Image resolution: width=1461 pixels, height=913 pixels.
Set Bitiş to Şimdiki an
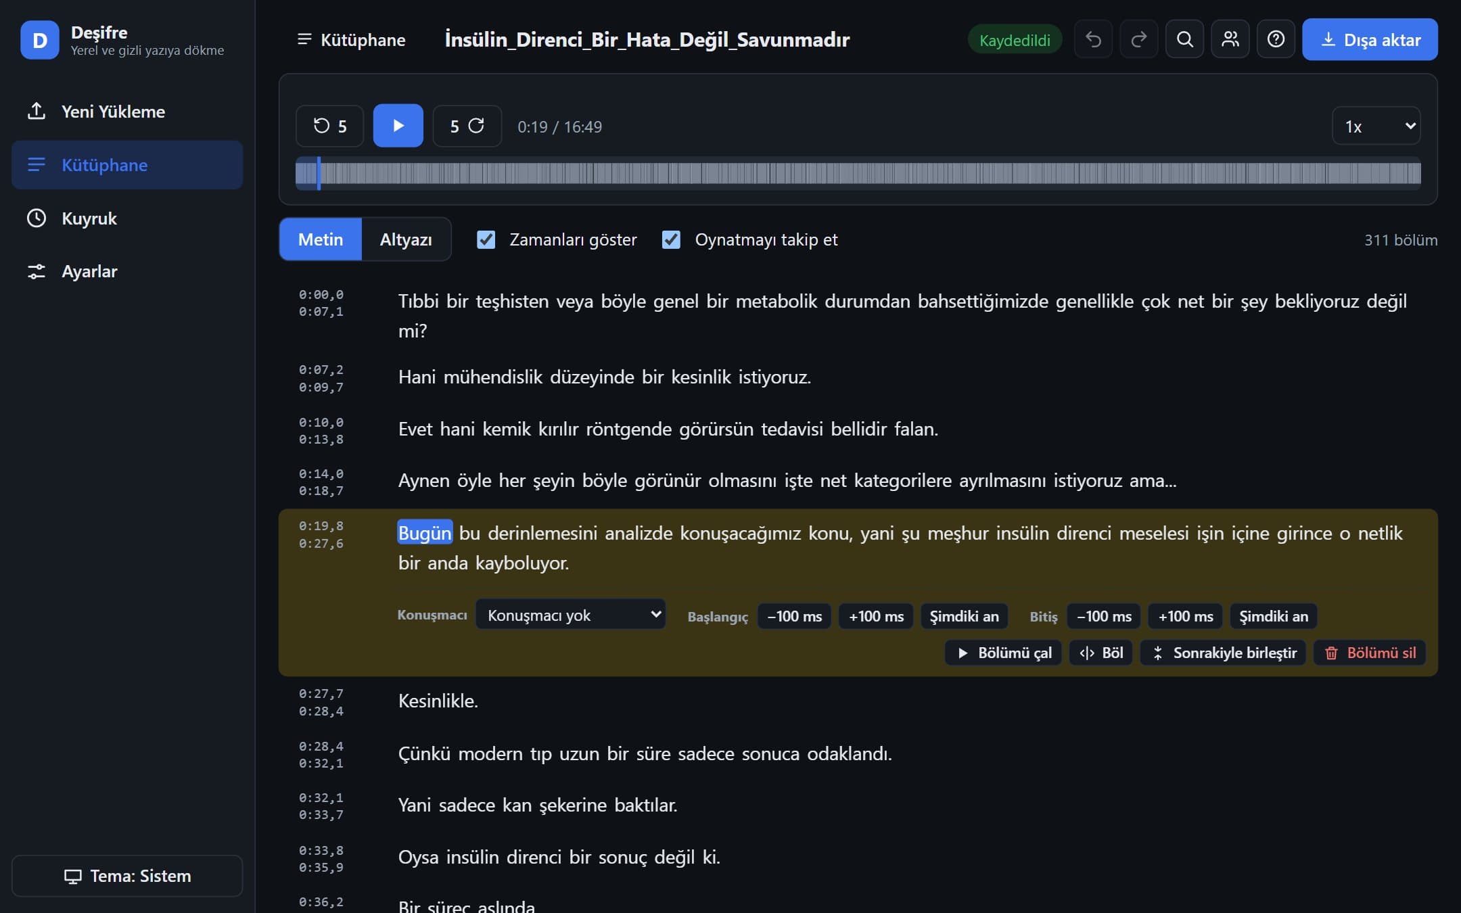1274,616
